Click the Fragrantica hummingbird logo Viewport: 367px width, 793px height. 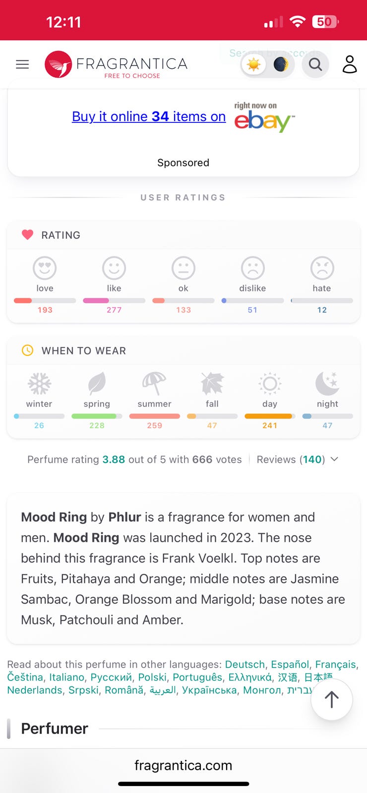(x=59, y=64)
